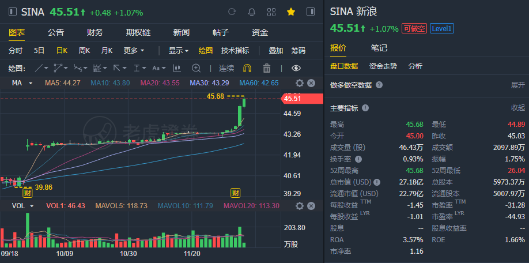Expand the Gann fan tool dropdown arrow

(x=104, y=68)
